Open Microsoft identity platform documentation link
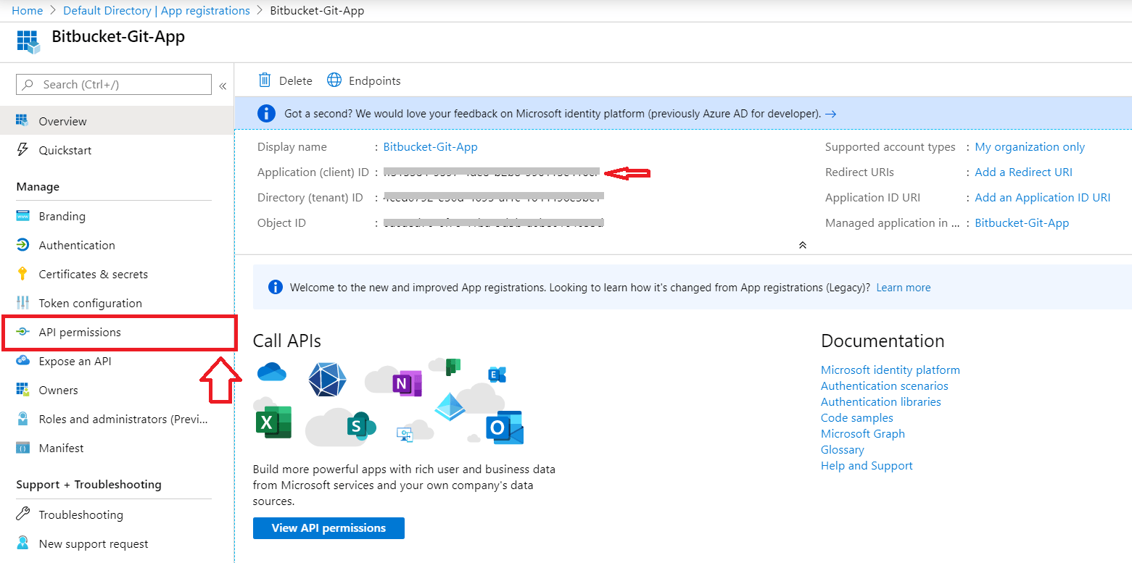Viewport: 1132px width, 563px height. click(x=890, y=370)
